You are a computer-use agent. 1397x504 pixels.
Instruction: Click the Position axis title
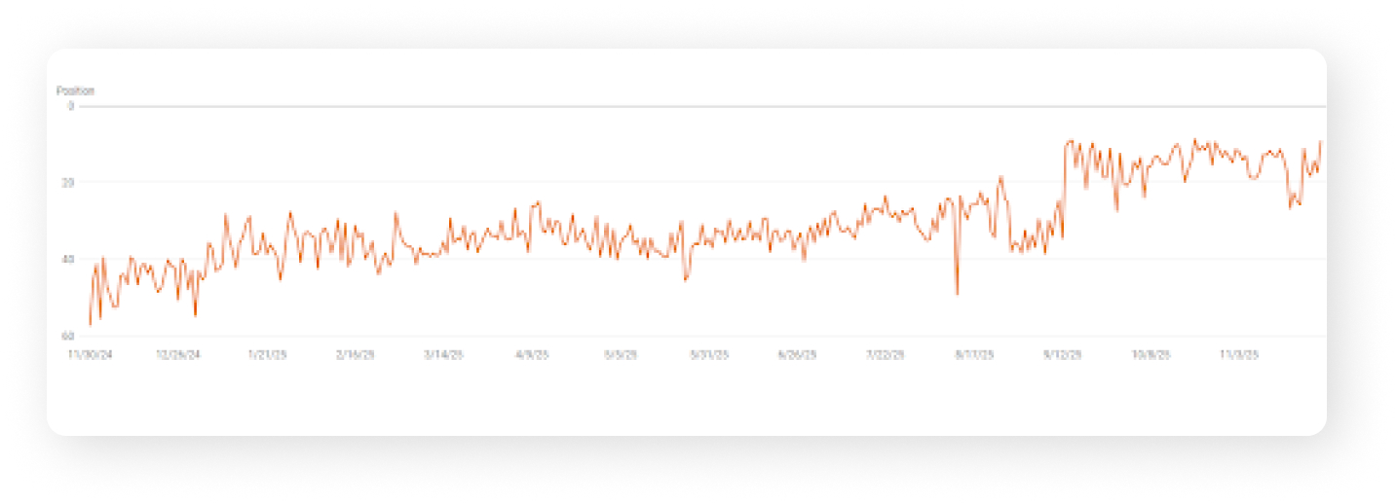pos(75,91)
